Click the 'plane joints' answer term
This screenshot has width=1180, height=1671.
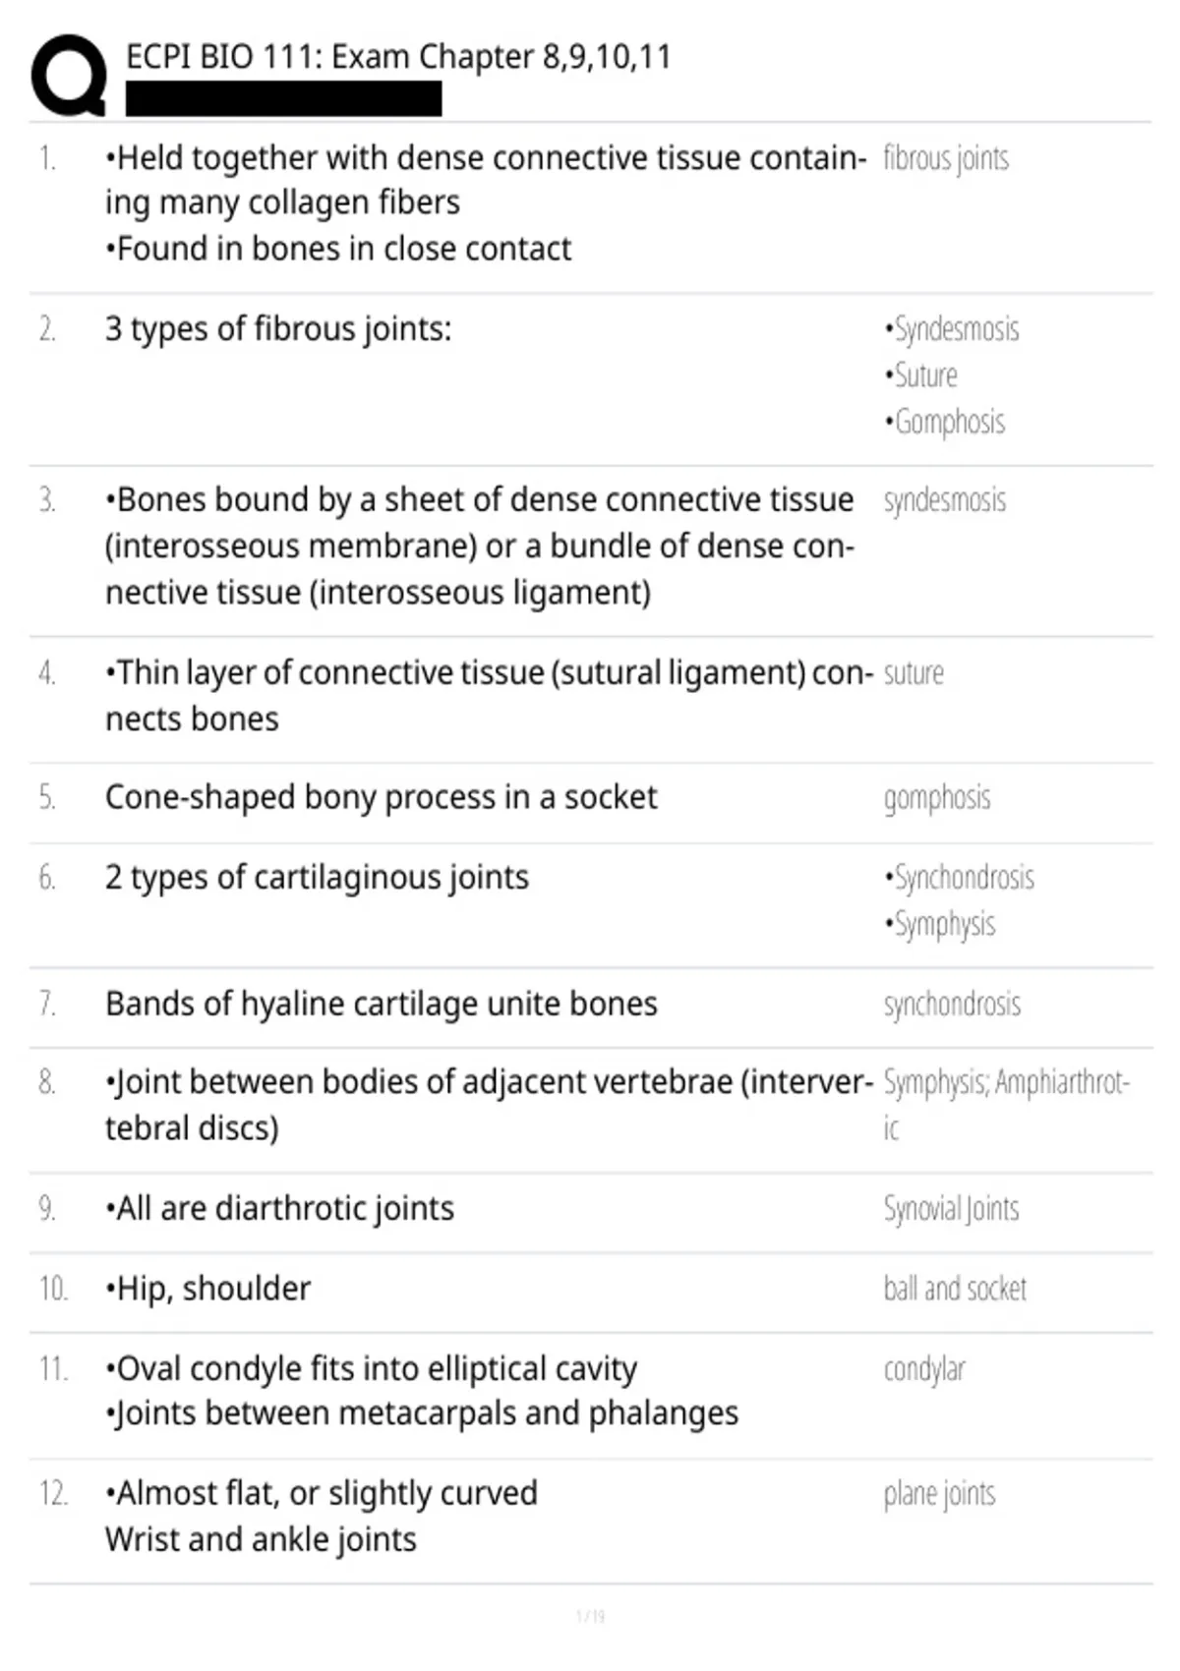click(x=939, y=1494)
